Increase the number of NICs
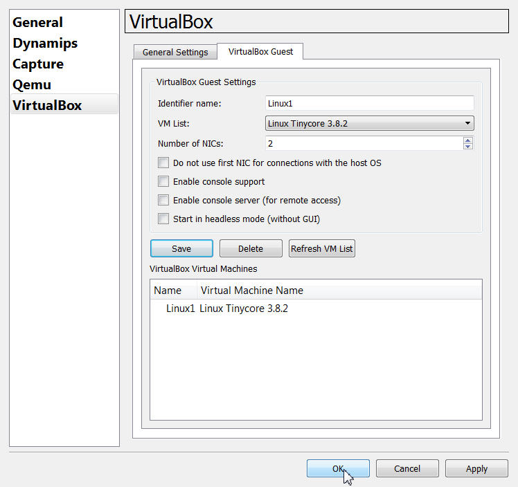 click(x=467, y=140)
